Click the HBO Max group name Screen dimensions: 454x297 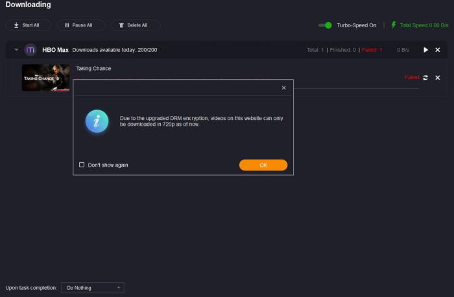[55, 50]
